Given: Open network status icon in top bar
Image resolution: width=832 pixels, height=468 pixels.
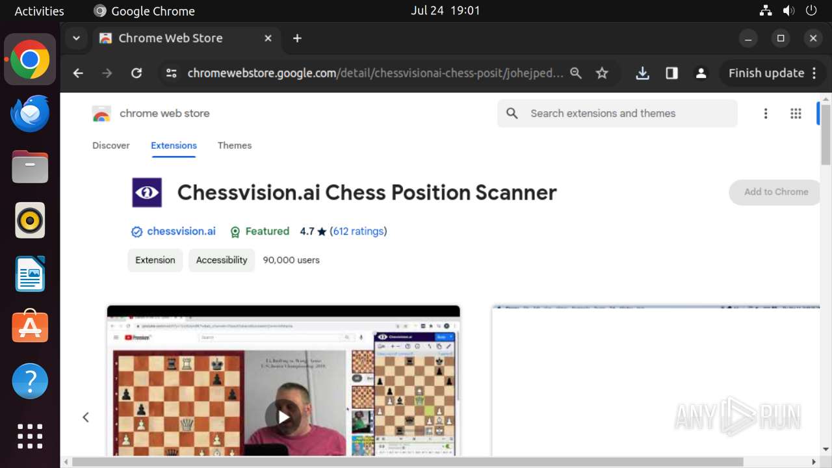Looking at the screenshot, I should (x=766, y=10).
